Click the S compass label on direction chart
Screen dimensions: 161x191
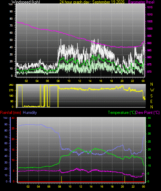click(x=151, y=96)
